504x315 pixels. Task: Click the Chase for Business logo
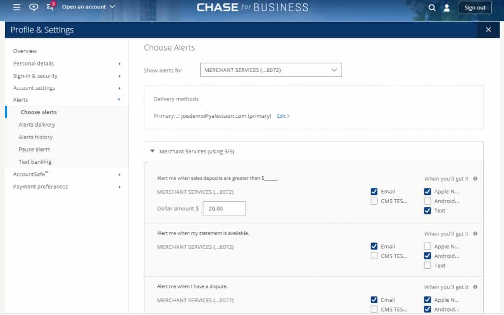252,7
